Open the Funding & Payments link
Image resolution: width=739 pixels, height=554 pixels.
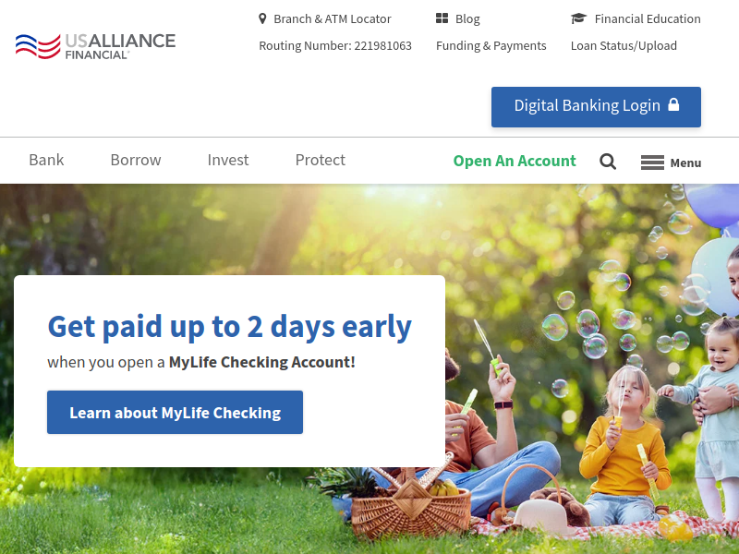click(491, 45)
